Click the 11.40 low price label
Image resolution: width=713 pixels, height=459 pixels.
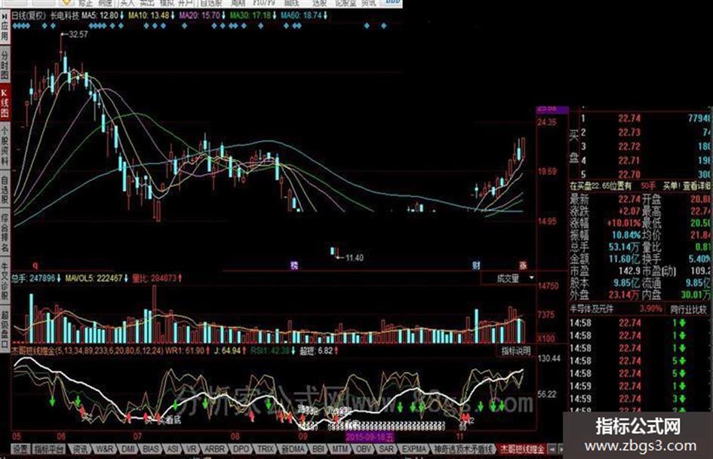(354, 258)
